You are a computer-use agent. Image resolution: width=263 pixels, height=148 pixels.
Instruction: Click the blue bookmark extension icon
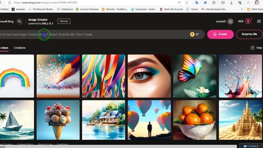pos(205,2)
